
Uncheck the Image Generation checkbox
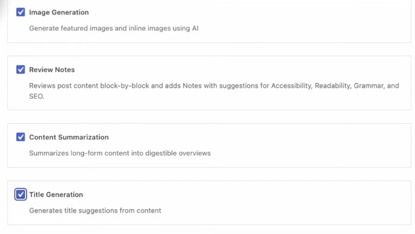tap(21, 12)
